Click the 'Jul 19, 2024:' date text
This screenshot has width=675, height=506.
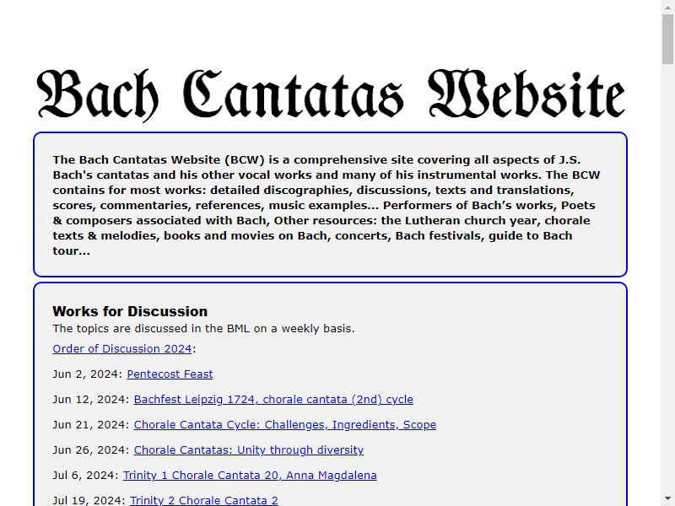click(89, 500)
